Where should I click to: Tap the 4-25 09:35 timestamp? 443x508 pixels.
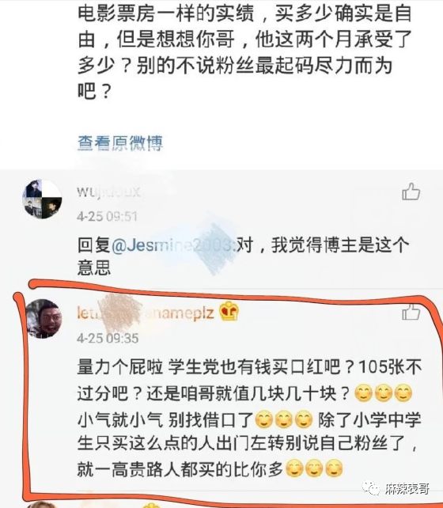point(108,338)
